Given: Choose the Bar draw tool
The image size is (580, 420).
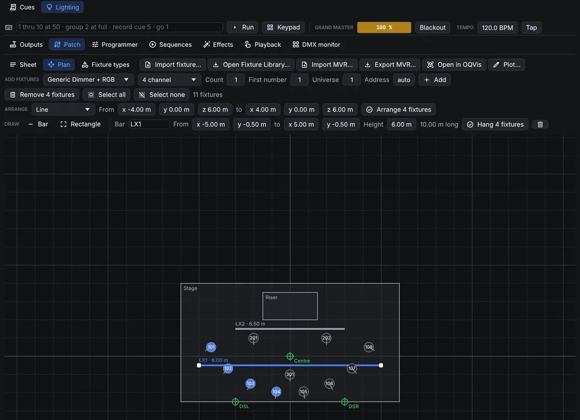Looking at the screenshot, I should coord(38,125).
